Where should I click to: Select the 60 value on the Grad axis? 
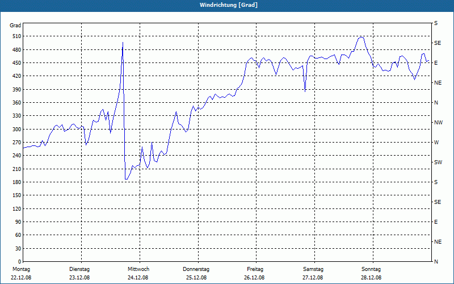pyautogui.click(x=18, y=235)
